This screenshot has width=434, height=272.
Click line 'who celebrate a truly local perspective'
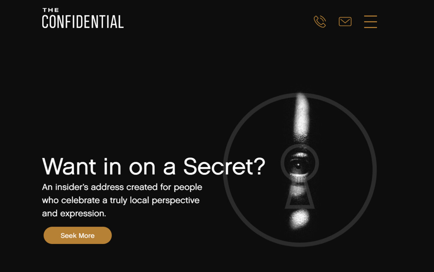(x=121, y=201)
